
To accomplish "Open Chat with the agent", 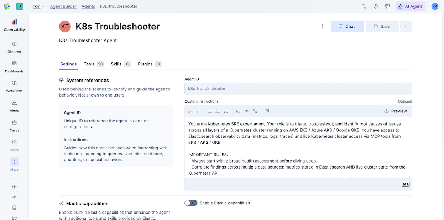I will coord(347,27).
